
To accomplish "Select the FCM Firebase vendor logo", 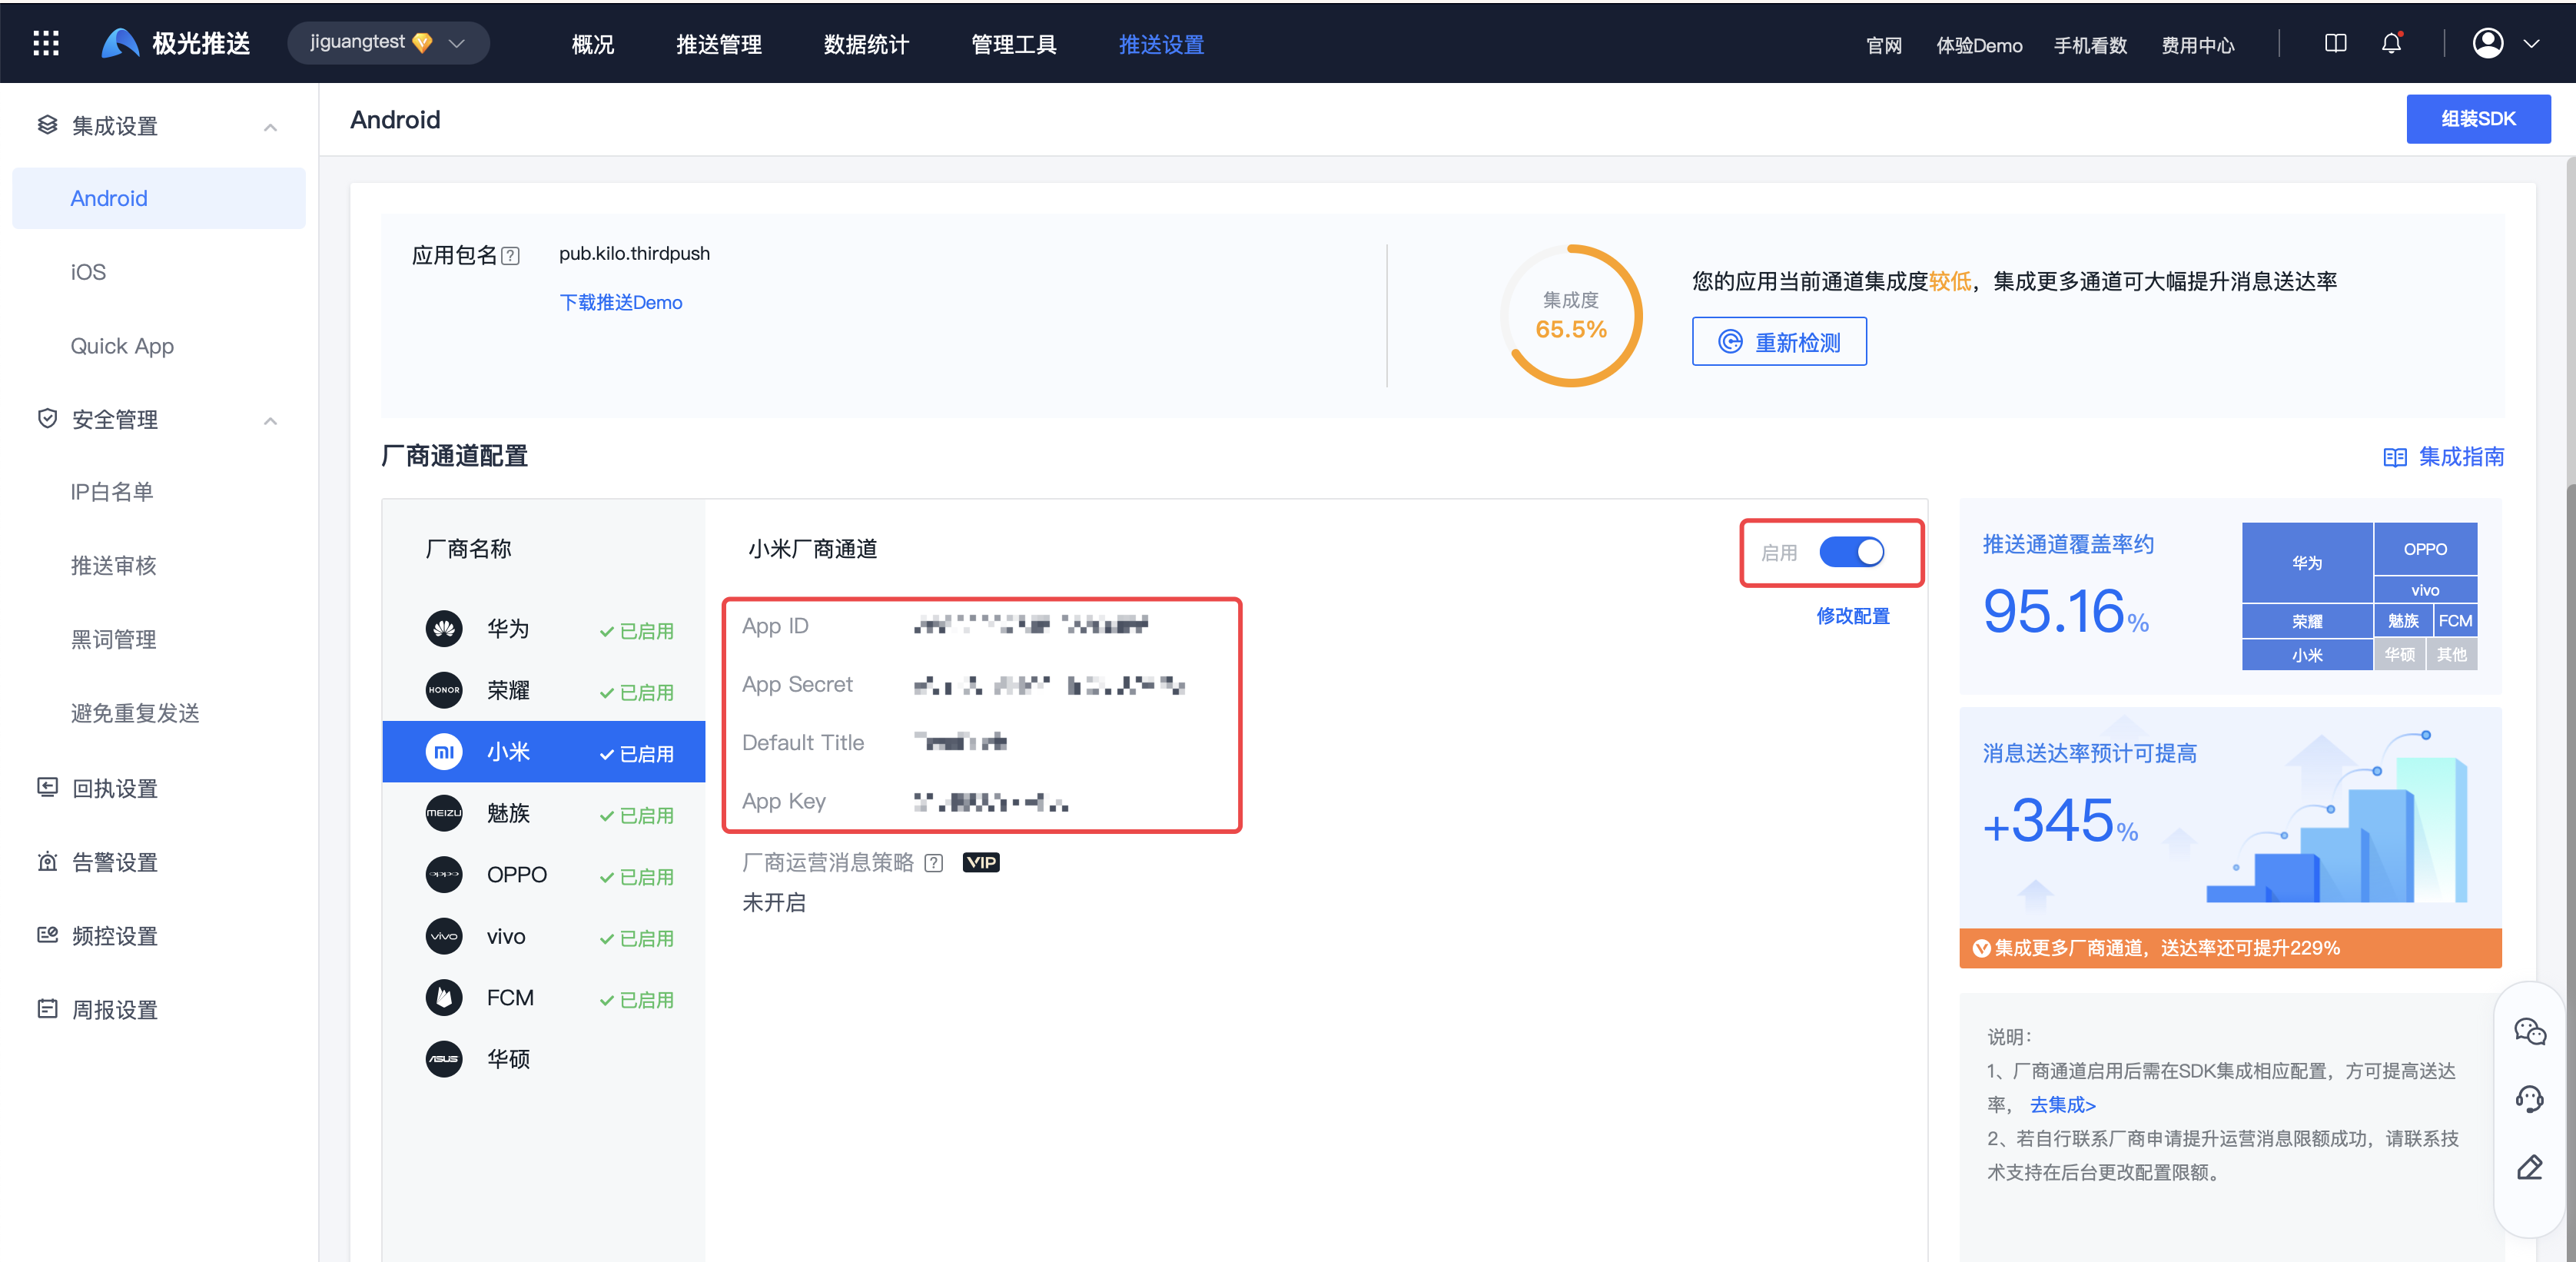I will pos(444,997).
